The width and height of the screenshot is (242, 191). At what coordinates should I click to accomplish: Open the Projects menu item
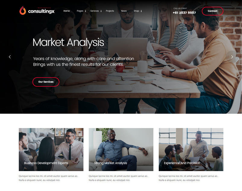110,11
